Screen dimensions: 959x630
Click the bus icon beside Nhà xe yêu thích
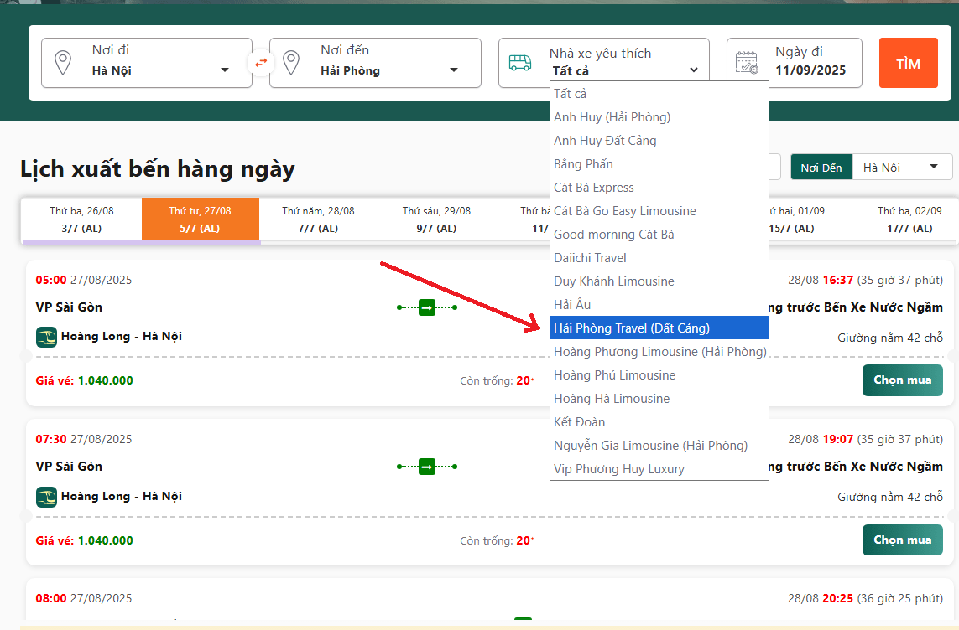point(520,63)
